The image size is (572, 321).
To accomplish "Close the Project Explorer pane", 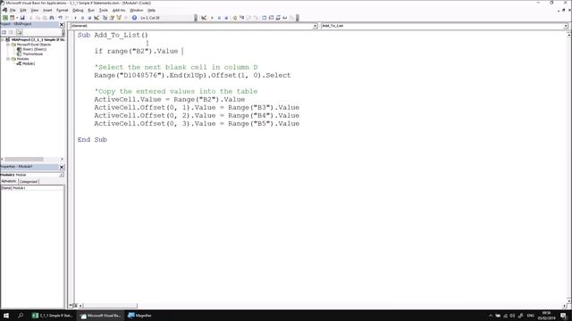I will click(x=62, y=24).
